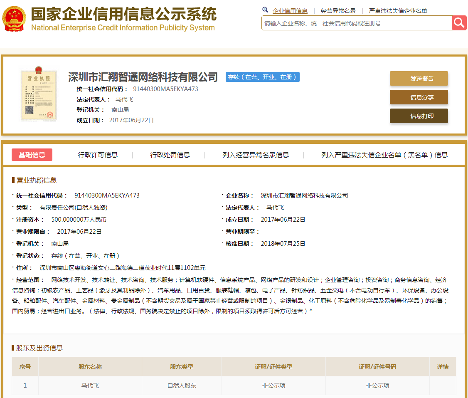
Task: Collapse the business scope text caret
Action: tap(311, 311)
